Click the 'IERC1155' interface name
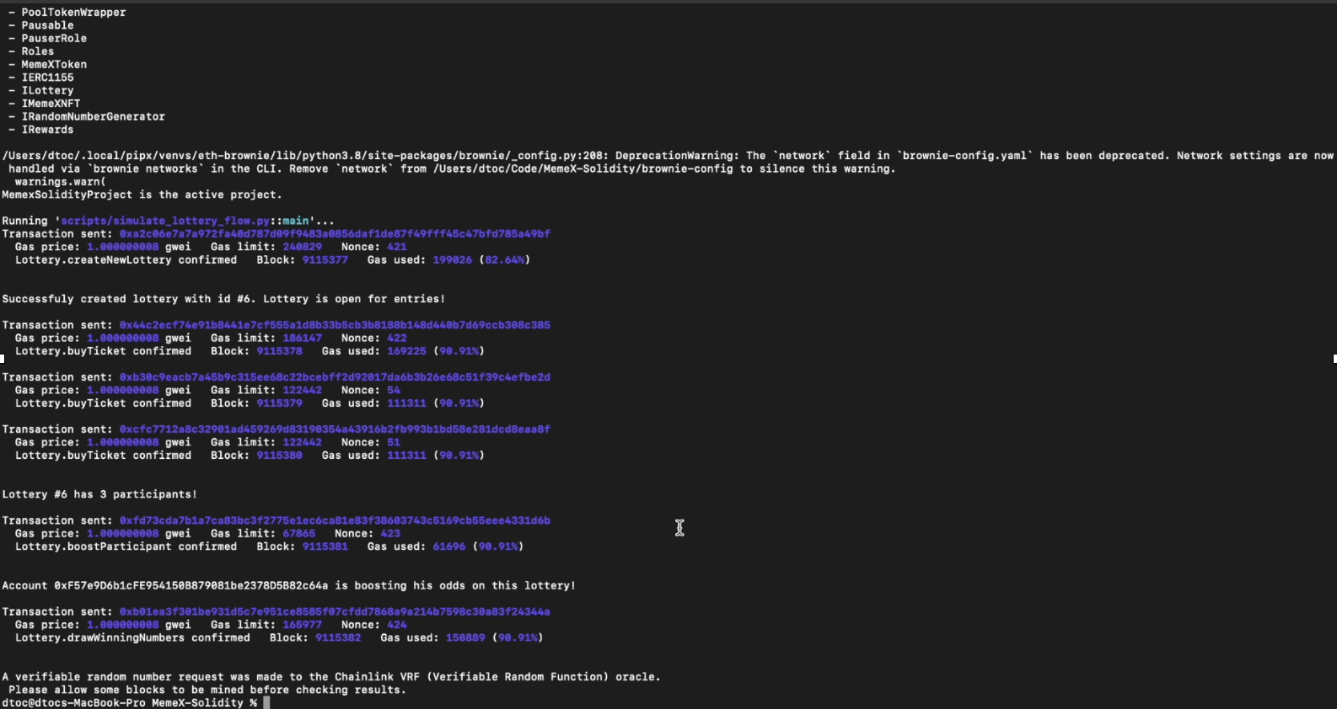This screenshot has height=709, width=1337. pos(47,77)
